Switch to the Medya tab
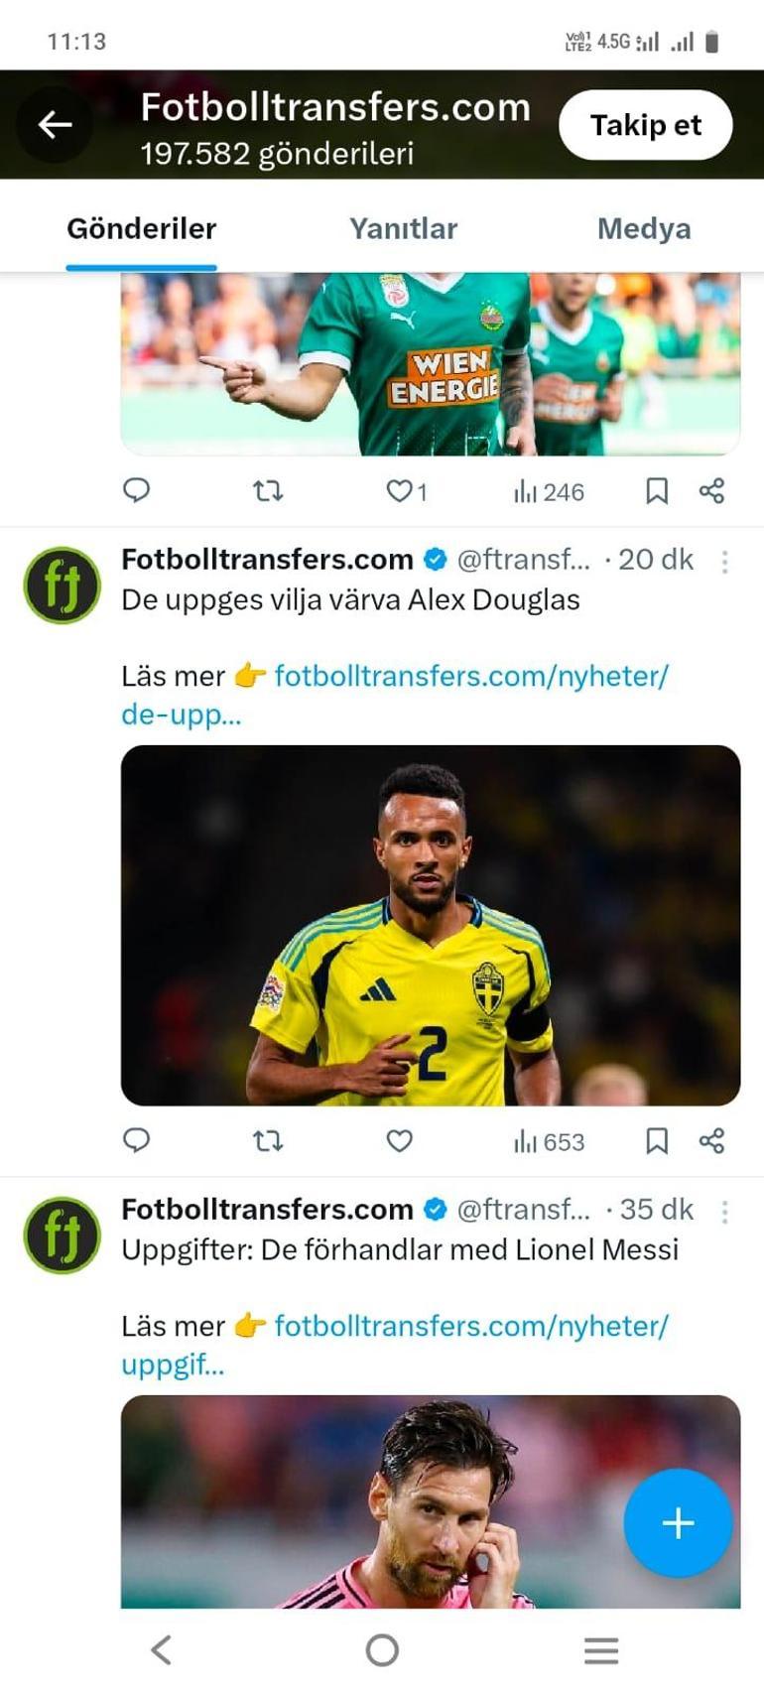The width and height of the screenshot is (764, 1691). coord(644,228)
